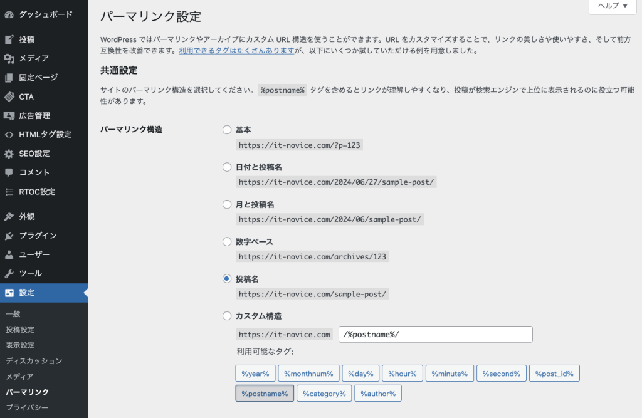642x418 pixels.
Task: Click the pushpin icon for Posts
Action: [9, 39]
